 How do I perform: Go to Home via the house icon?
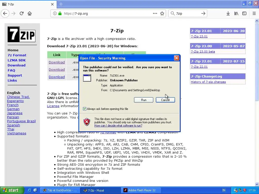click(30, 14)
